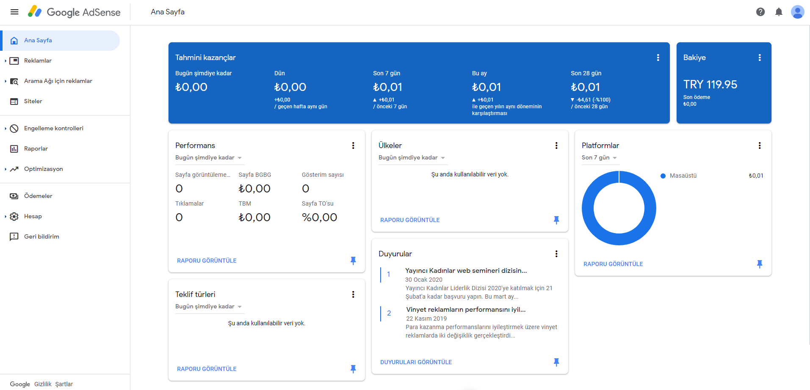Open three-dot menu on Bakiye card

pos(760,58)
